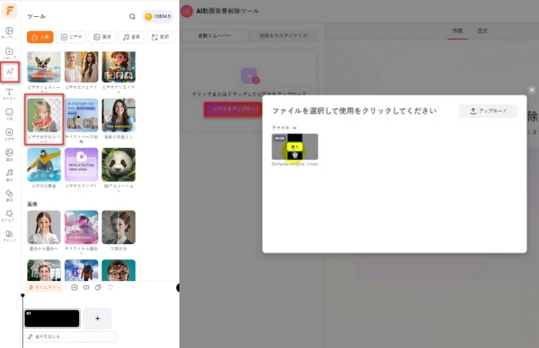The width and height of the screenshot is (539, 348).
Task: Open the YouTube video script tool
Action: coord(82,165)
